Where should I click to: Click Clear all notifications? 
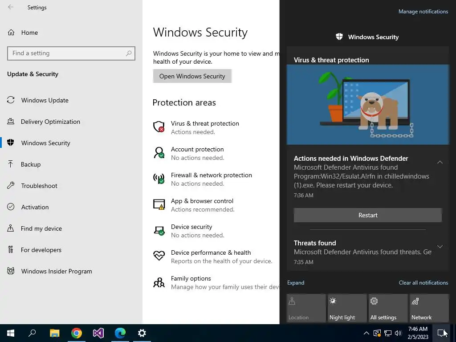click(423, 283)
